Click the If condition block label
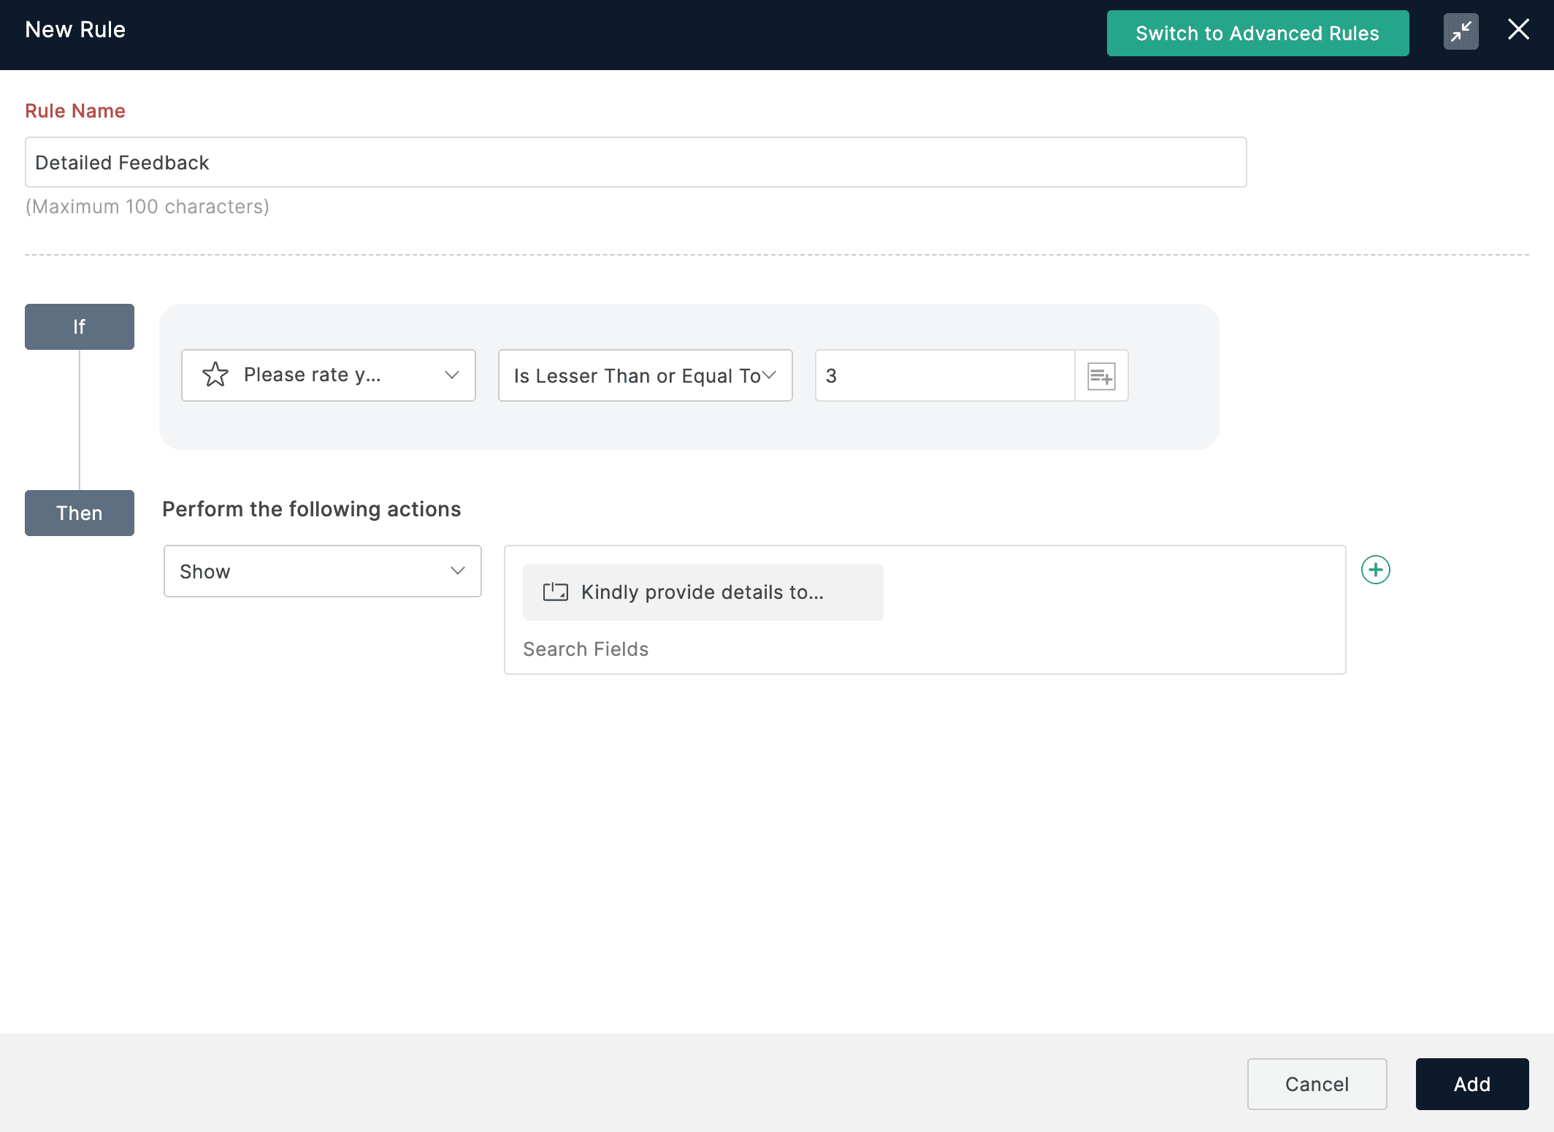Image resolution: width=1554 pixels, height=1132 pixels. [x=80, y=327]
